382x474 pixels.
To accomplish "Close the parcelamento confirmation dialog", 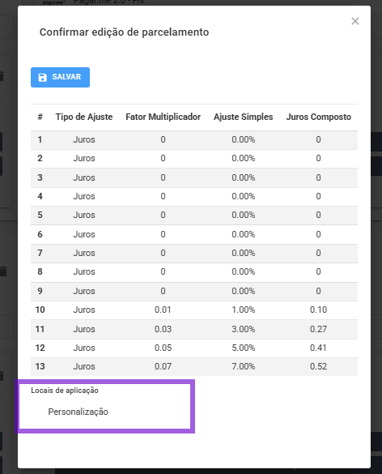I will coord(355,21).
